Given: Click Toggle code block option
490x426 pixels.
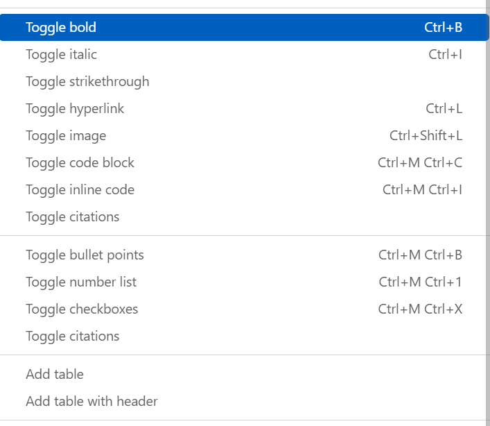Looking at the screenshot, I should (80, 163).
